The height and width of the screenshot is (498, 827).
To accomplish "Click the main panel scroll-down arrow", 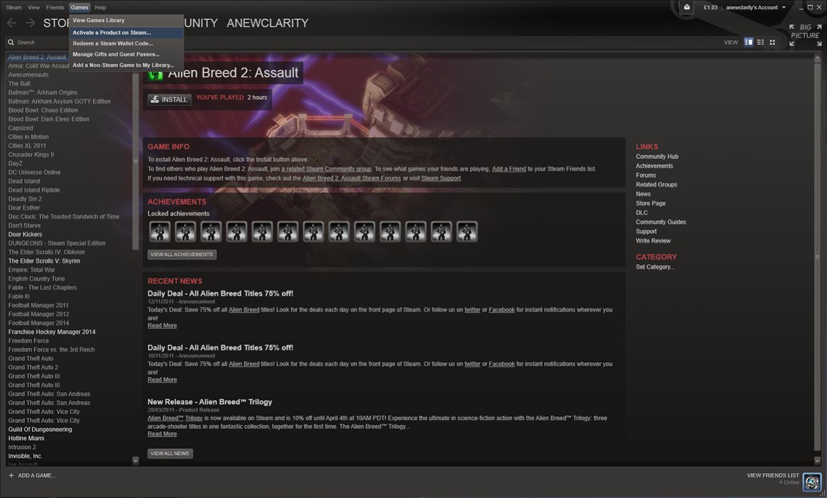I will click(x=818, y=460).
